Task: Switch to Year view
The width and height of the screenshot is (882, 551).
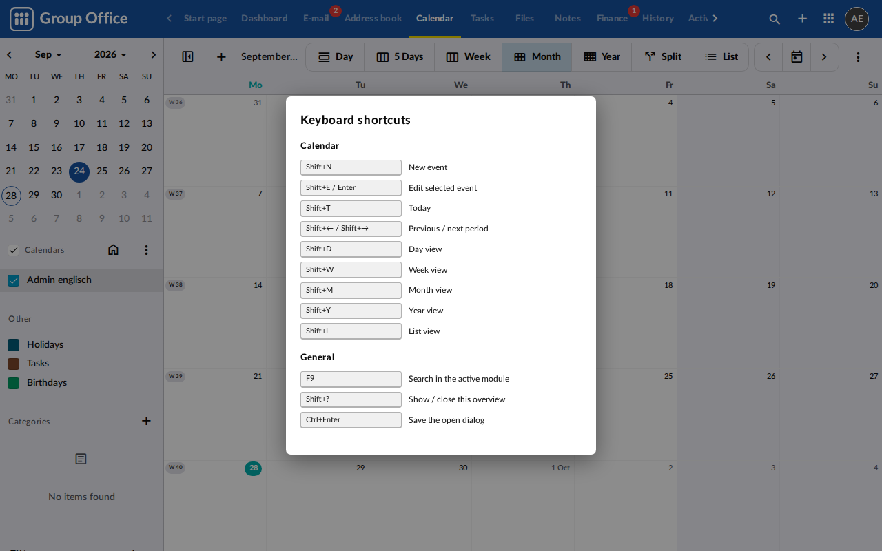Action: [x=602, y=57]
